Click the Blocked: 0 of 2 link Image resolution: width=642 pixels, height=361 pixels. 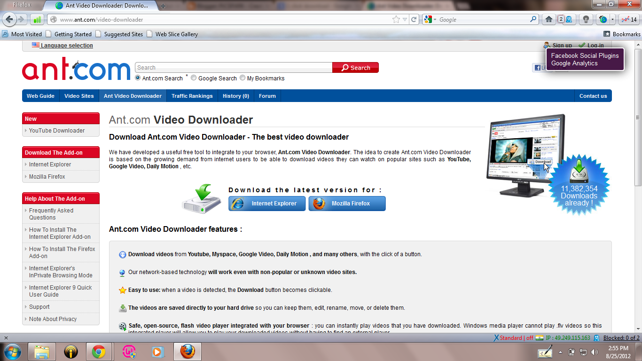click(621, 337)
